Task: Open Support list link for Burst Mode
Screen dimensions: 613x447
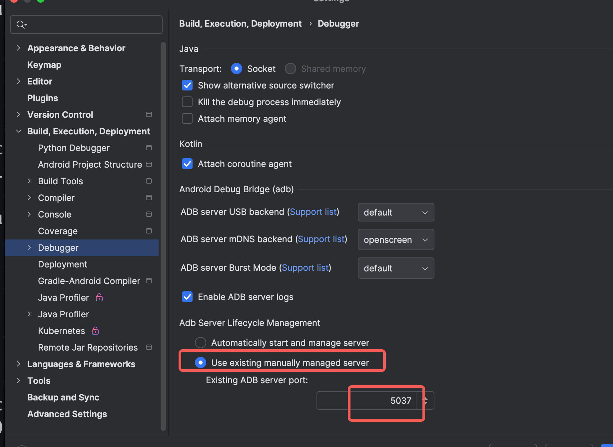Action: point(305,268)
